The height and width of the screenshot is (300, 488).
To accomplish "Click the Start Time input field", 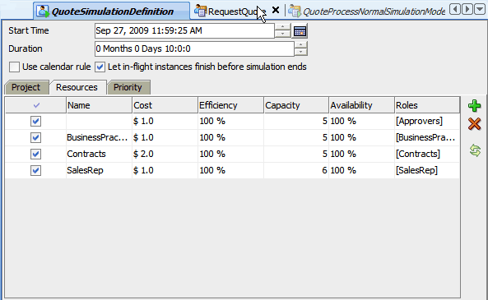I will [184, 30].
